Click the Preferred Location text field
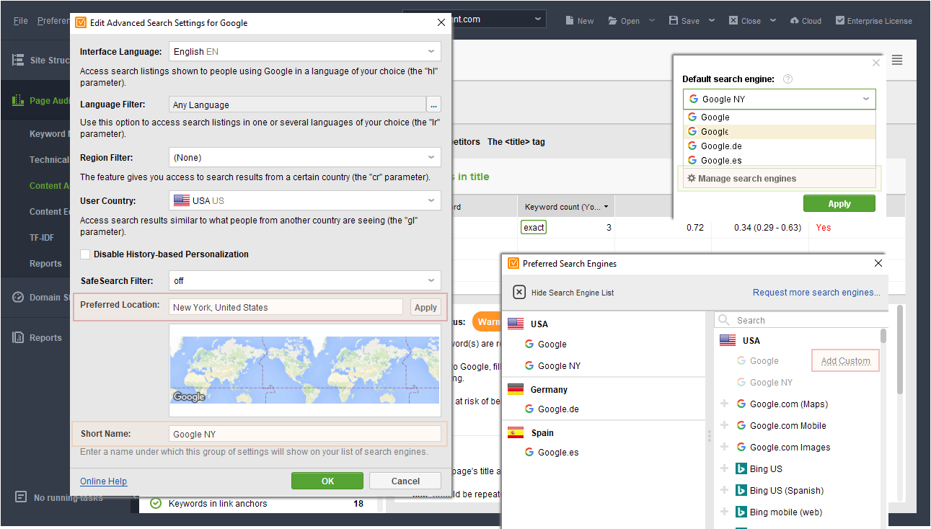Image resolution: width=931 pixels, height=529 pixels. click(286, 307)
